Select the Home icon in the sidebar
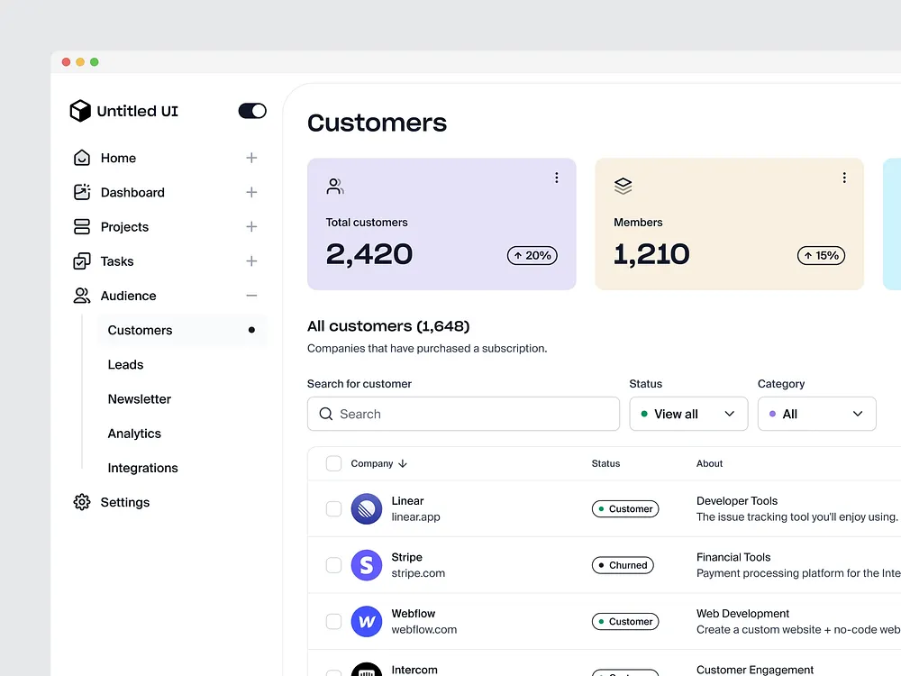Image resolution: width=901 pixels, height=676 pixels. [82, 158]
